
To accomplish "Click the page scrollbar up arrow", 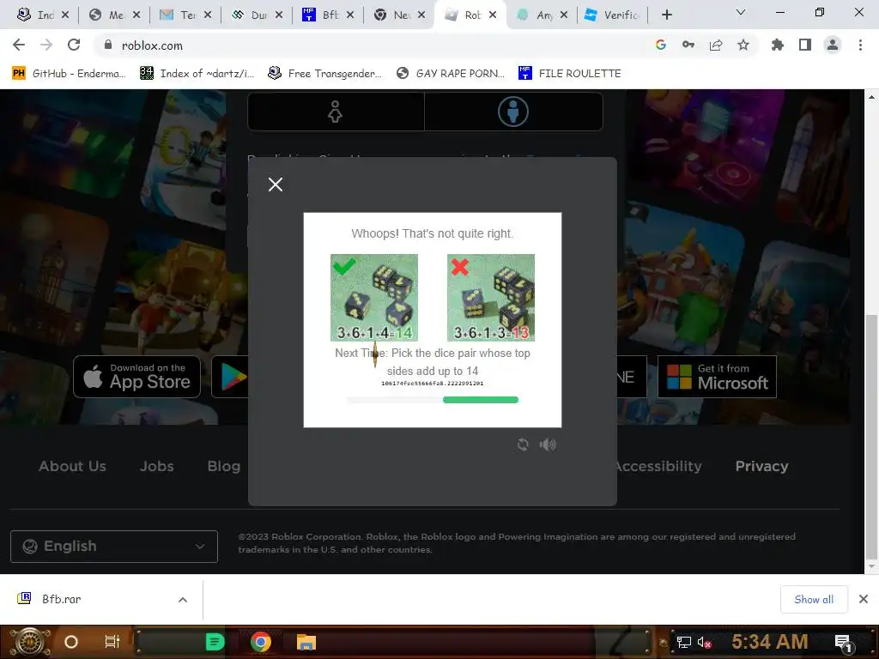I will click(x=871, y=97).
